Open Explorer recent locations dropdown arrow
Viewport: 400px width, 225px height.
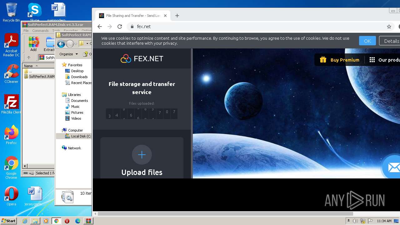pos(76,44)
